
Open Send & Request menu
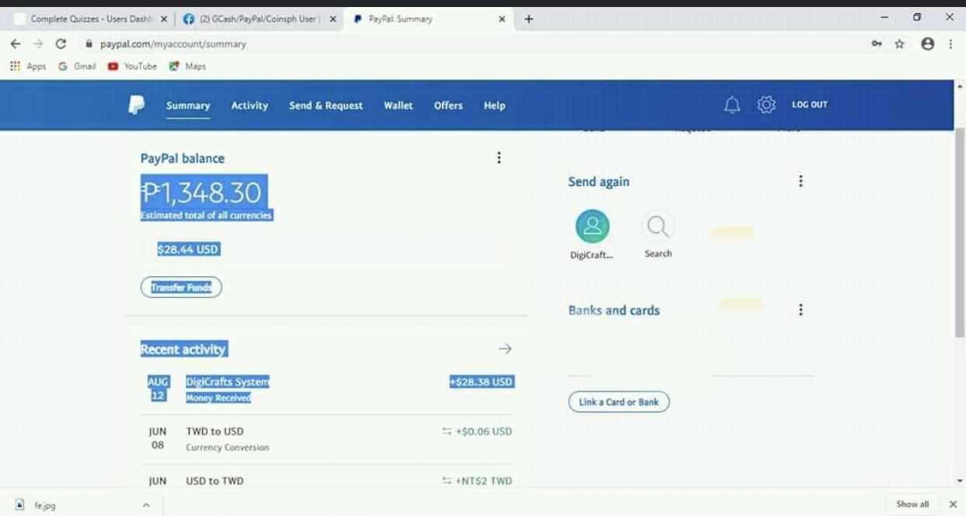point(326,106)
